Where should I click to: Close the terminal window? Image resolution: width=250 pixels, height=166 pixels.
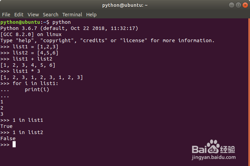click(x=245, y=5)
